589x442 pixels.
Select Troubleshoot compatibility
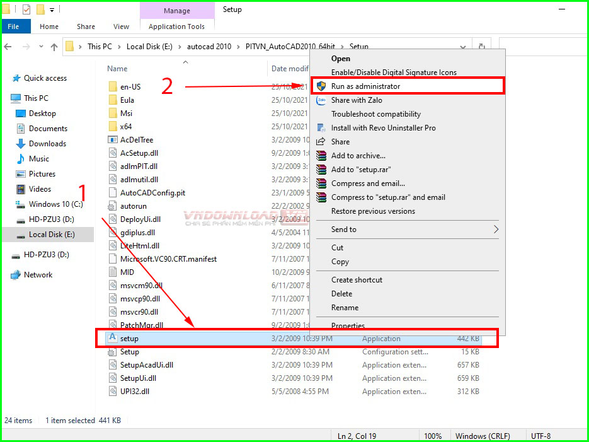tap(374, 114)
